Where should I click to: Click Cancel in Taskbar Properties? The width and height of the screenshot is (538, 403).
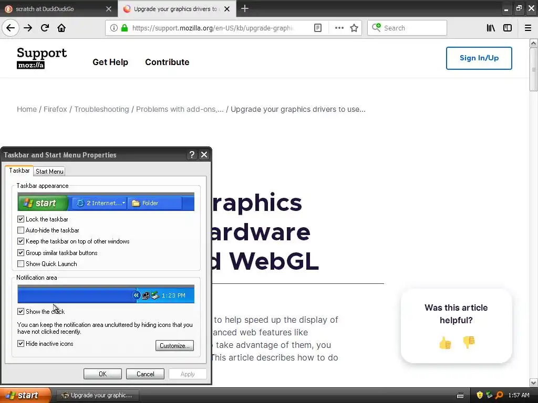click(145, 374)
